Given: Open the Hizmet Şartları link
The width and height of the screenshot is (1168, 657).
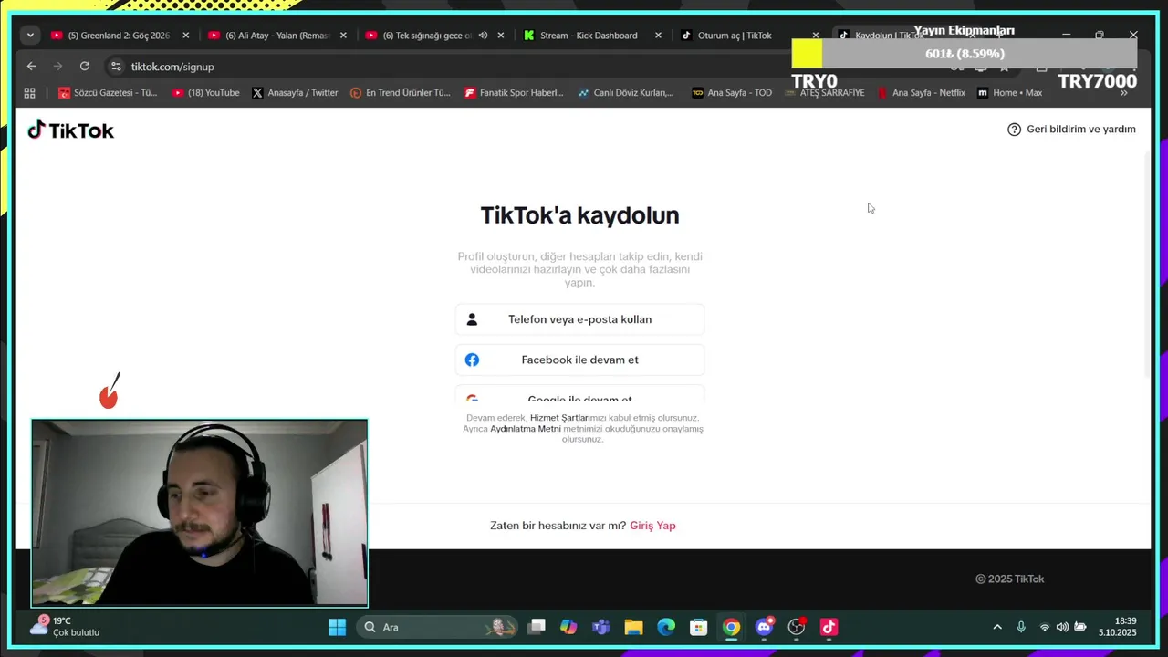Looking at the screenshot, I should point(560,418).
